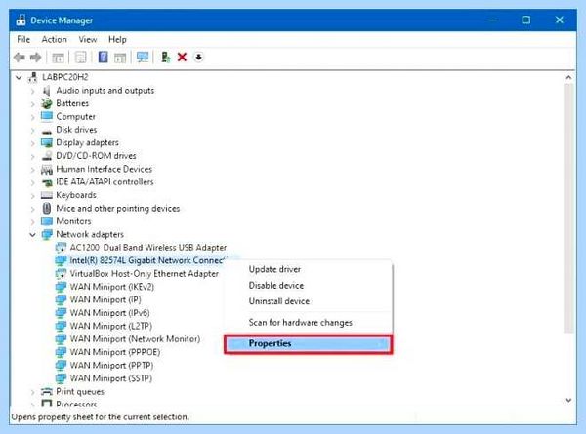This screenshot has height=434, width=586.
Task: Choose Update driver from context menu
Action: point(308,269)
